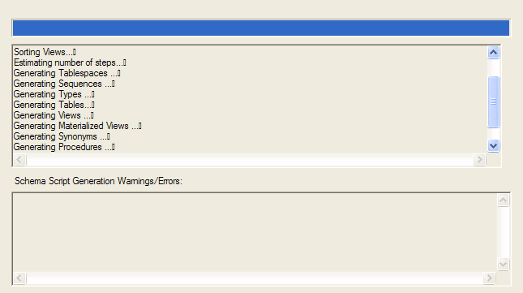The width and height of the screenshot is (523, 293).
Task: Select 'Generating Tablespaces ...' log line
Action: tap(66, 73)
